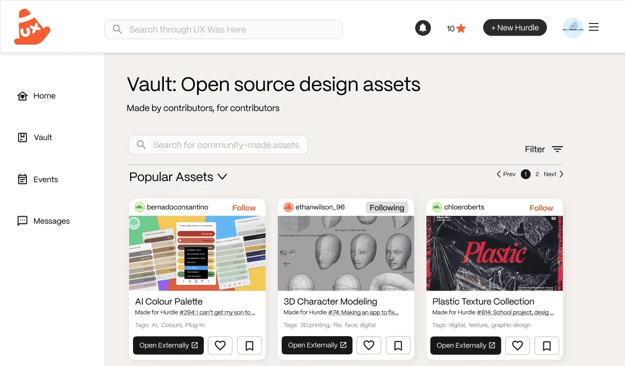Image resolution: width=625 pixels, height=366 pixels.
Task: Click the New Hurdle button
Action: (515, 28)
